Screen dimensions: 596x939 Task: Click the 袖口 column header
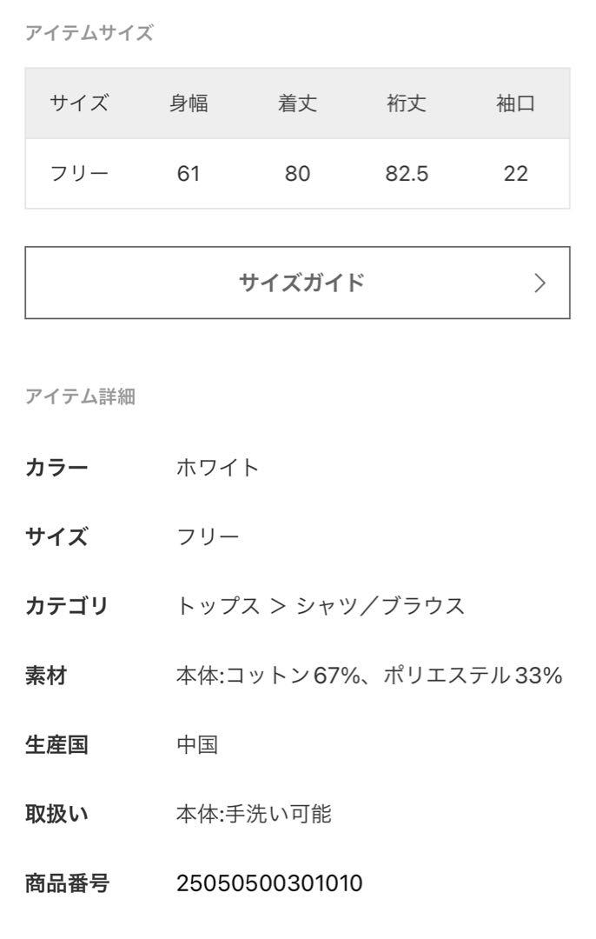515,103
